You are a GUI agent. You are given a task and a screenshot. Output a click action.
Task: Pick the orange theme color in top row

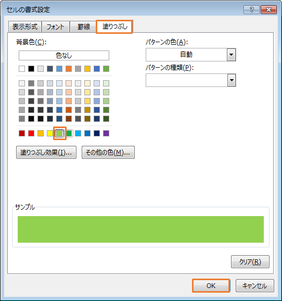tap(69, 69)
